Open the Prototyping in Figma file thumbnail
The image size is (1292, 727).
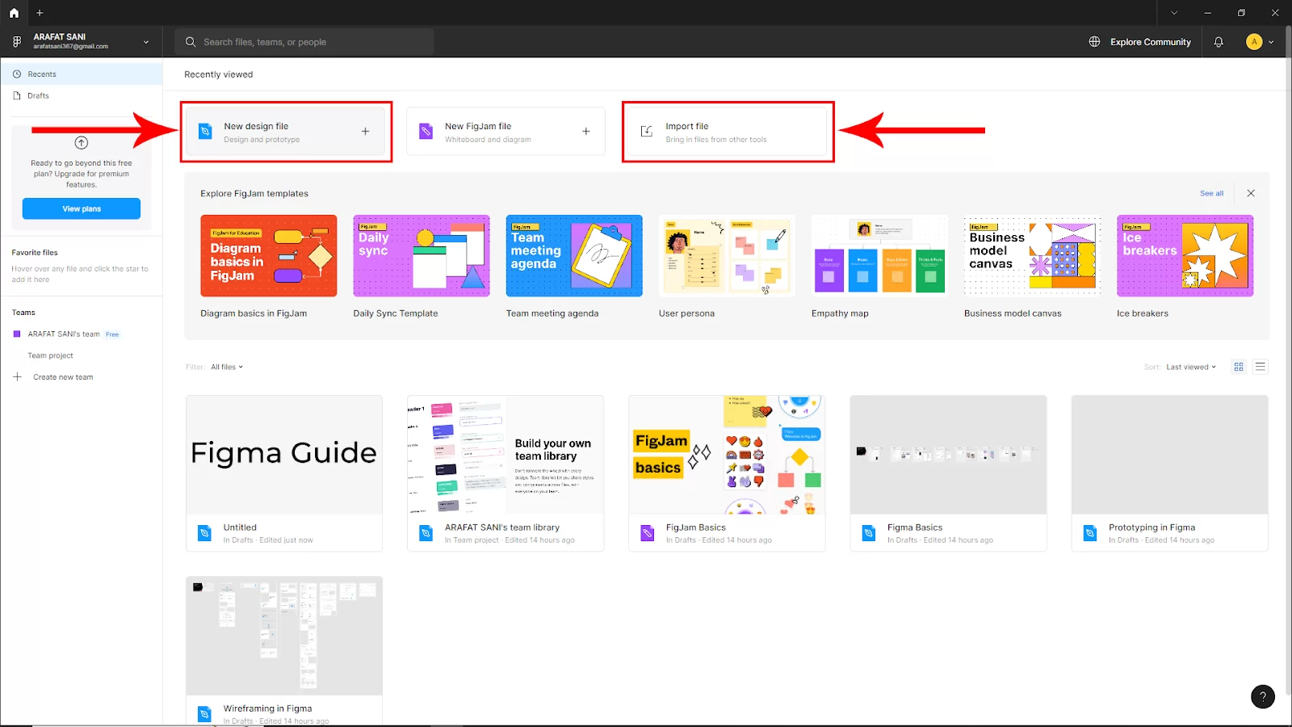[1169, 455]
